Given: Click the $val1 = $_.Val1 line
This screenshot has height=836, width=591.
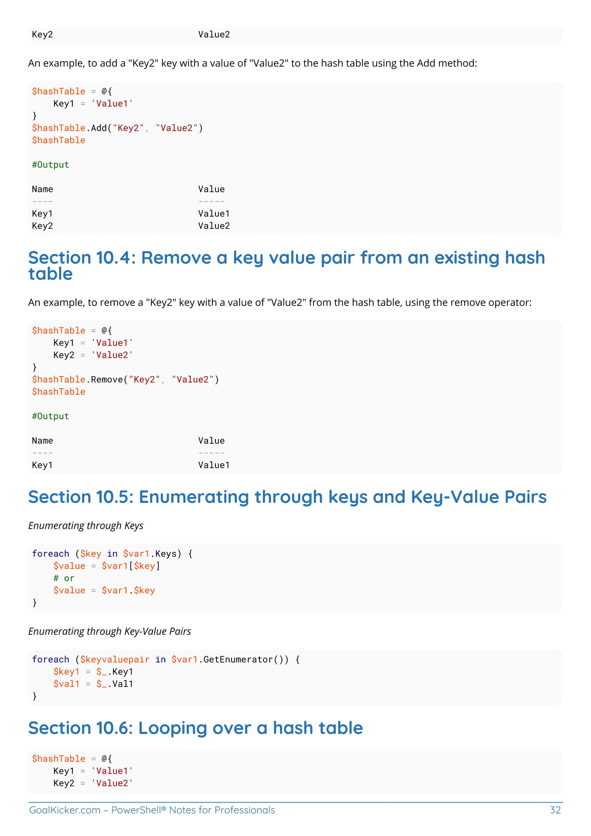Looking at the screenshot, I should pos(93,684).
